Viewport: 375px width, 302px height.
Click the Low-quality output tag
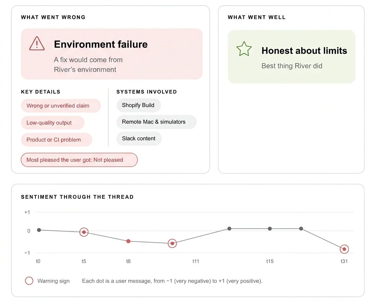(53, 123)
